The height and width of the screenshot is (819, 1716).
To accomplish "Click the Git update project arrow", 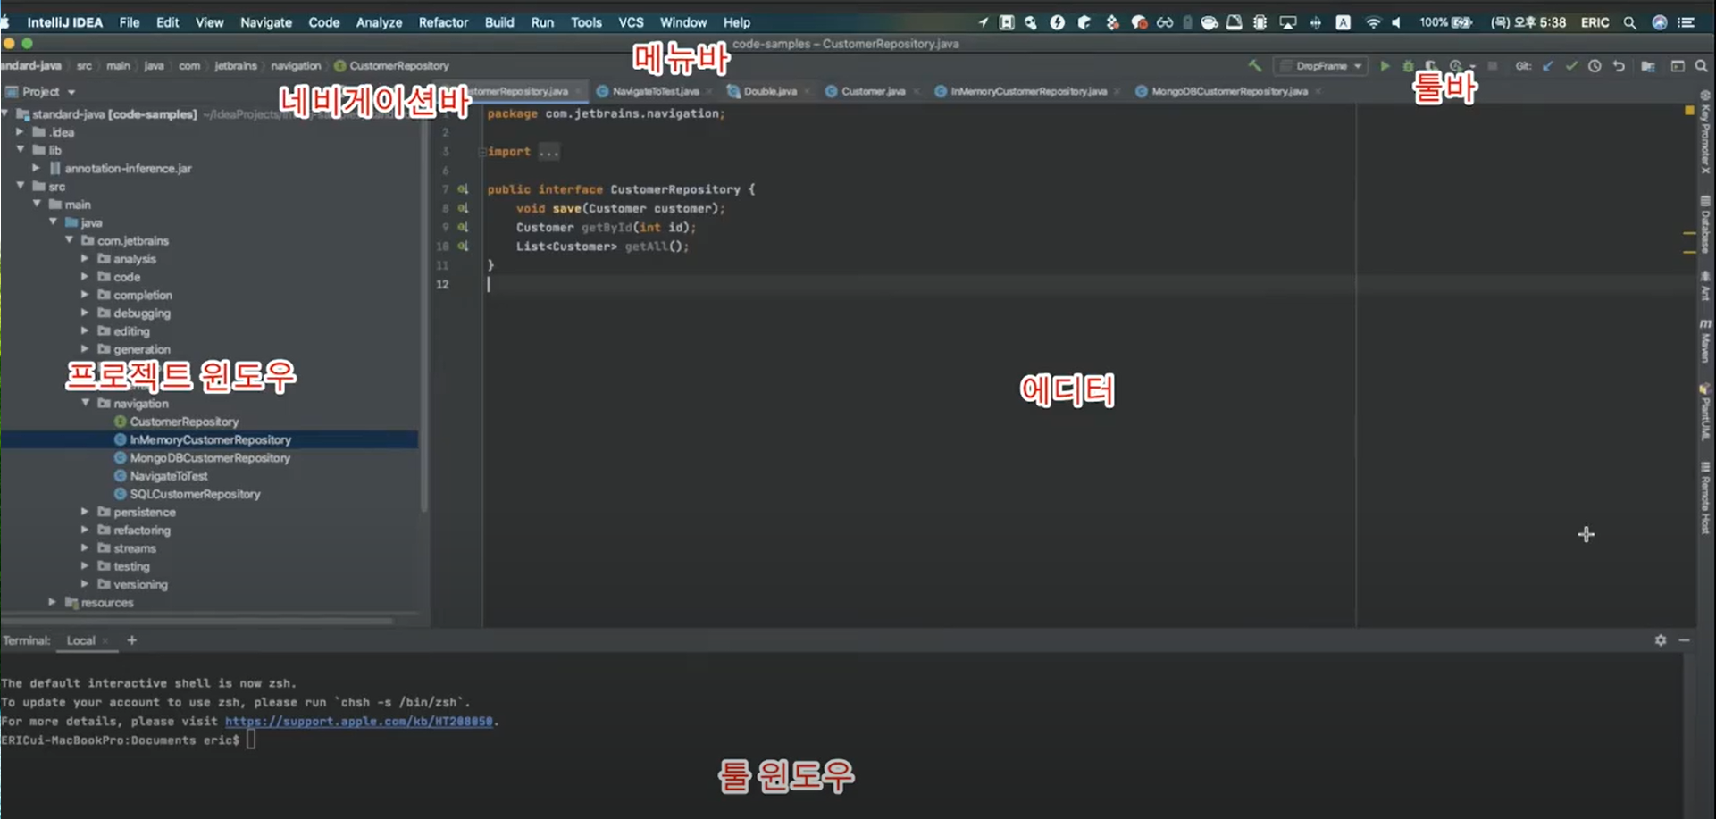I will pyautogui.click(x=1548, y=66).
